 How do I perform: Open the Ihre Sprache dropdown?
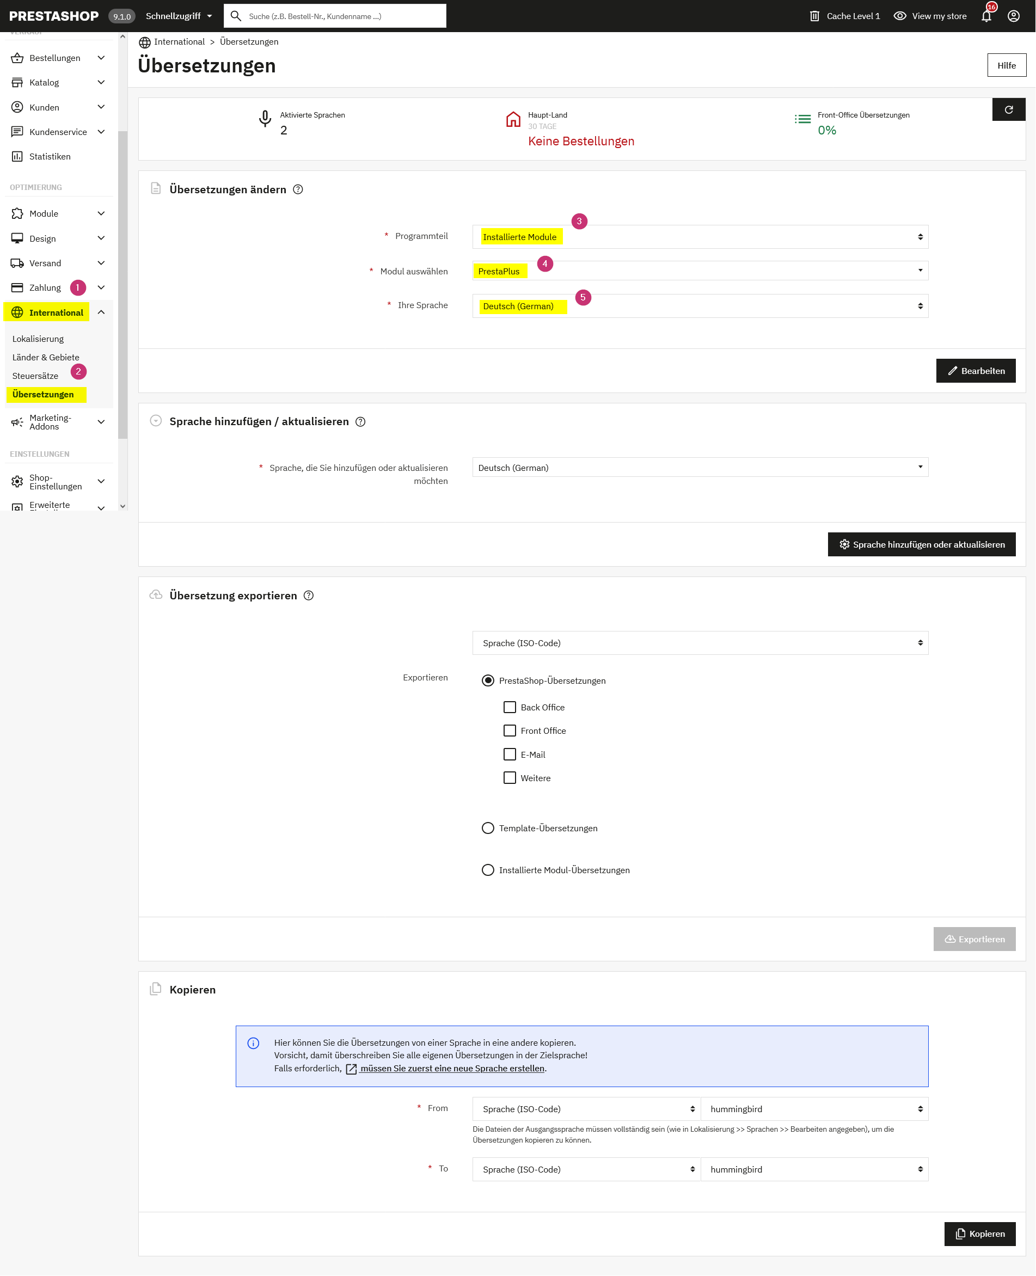[x=700, y=306]
